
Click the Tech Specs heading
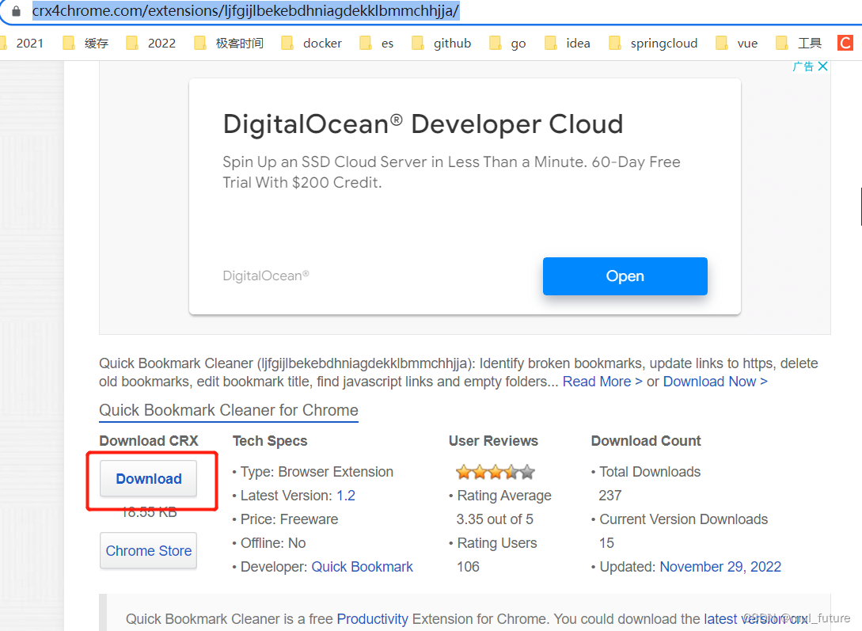click(x=270, y=441)
